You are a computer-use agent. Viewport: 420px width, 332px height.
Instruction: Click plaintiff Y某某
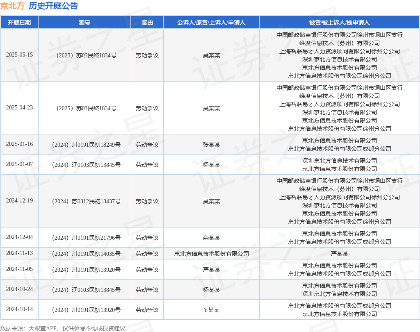[x=211, y=310]
